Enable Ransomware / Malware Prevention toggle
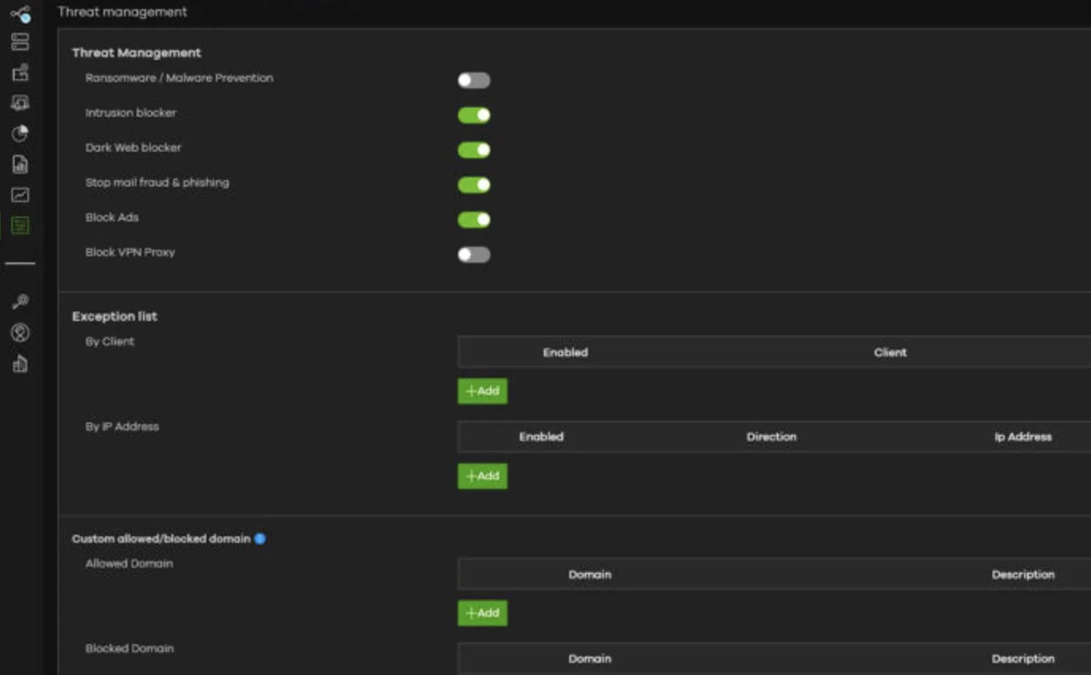 tap(474, 80)
